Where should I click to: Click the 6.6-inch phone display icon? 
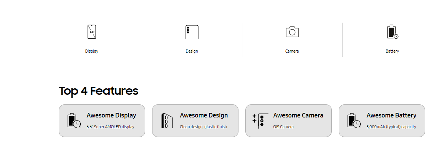click(91, 31)
